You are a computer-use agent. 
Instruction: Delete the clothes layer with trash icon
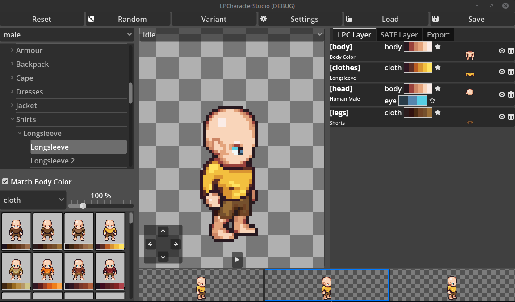point(511,72)
